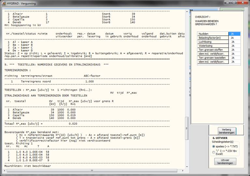Image resolution: width=250 pixels, height=176 pixels.
Task: Click the 'Muurdikten: niet beschikbaar' line
Action: coord(28,166)
